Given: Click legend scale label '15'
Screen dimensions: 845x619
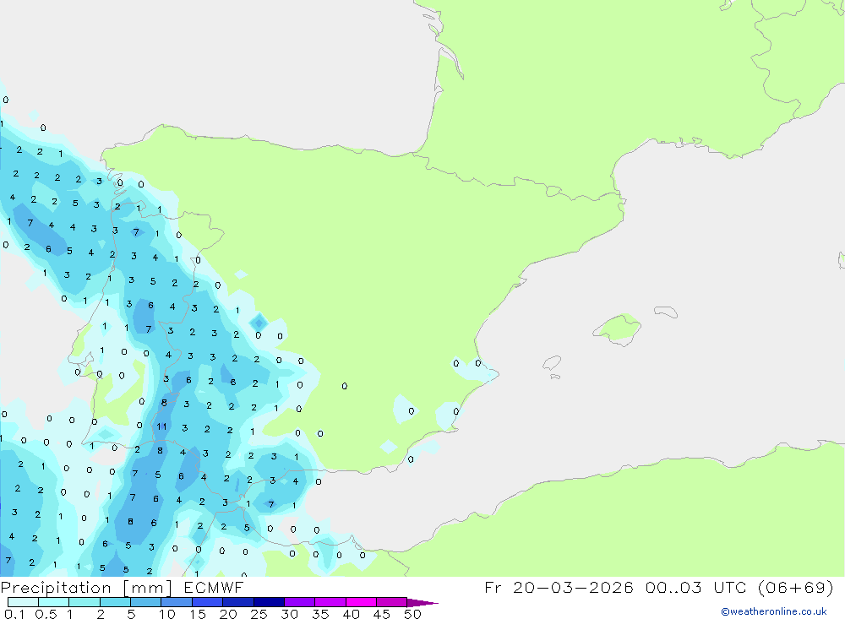Looking at the screenshot, I should (x=198, y=614).
